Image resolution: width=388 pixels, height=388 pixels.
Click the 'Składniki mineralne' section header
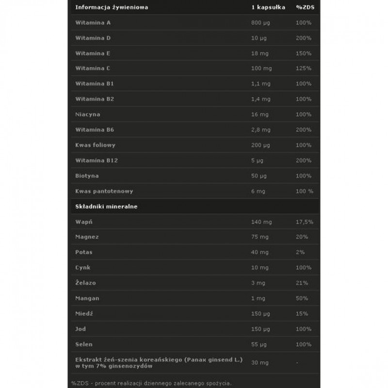pyautogui.click(x=106, y=207)
